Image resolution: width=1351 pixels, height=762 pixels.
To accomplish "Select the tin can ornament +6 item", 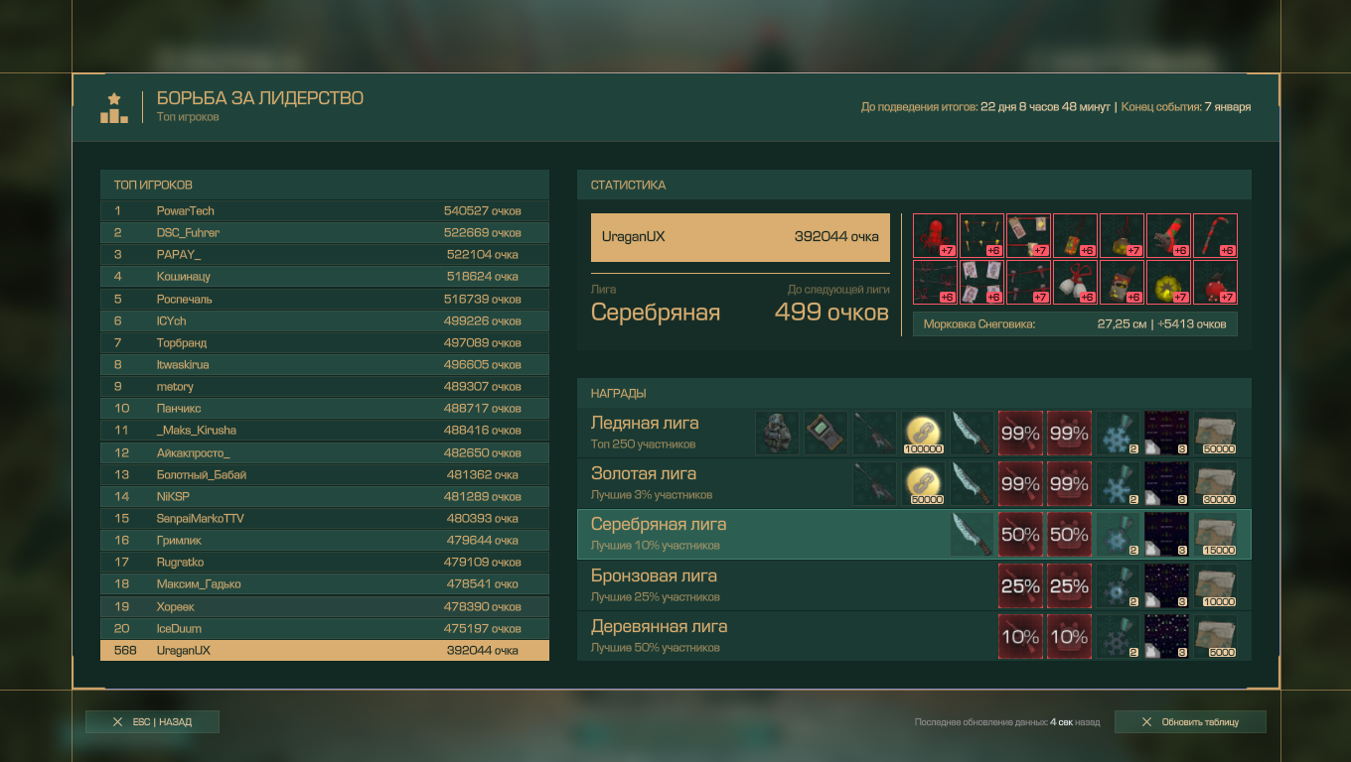I will click(1122, 283).
